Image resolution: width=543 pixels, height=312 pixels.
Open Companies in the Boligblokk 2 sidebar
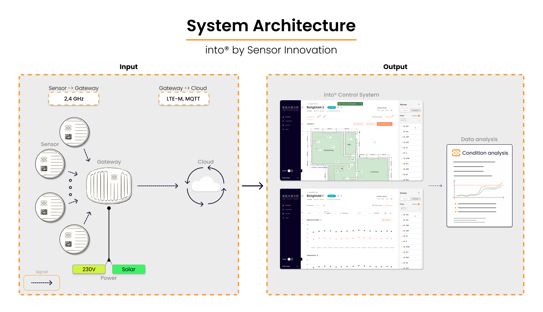(287, 121)
